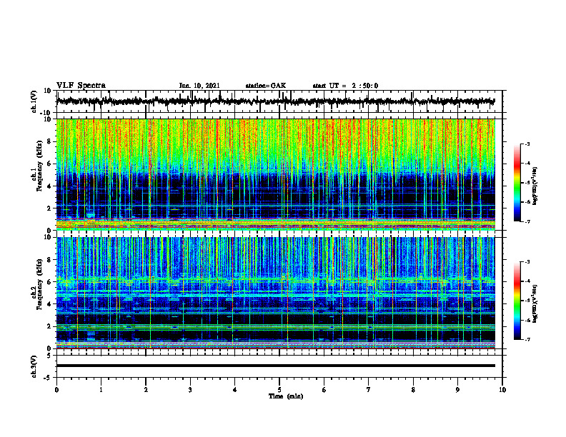Click time axis tick label "1"

(101, 390)
